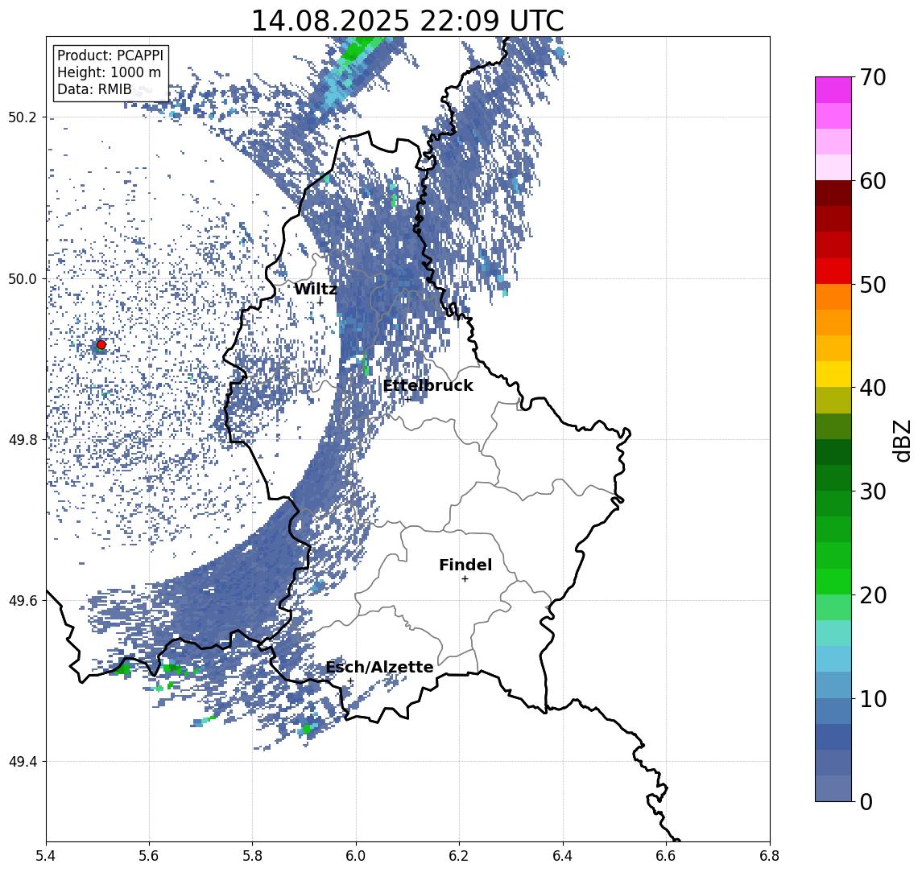
Task: Click the longitude tick label 6.2
Action: [x=460, y=856]
